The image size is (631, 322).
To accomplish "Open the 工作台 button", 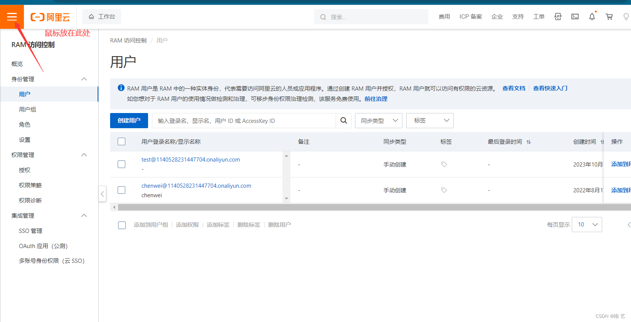I will point(102,17).
